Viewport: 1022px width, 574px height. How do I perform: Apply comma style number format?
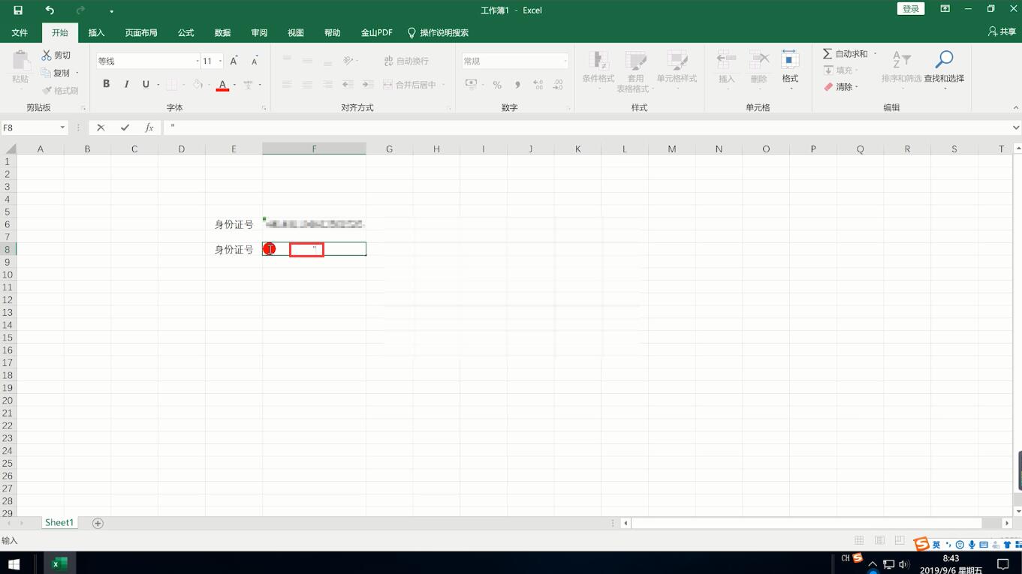[x=517, y=85]
